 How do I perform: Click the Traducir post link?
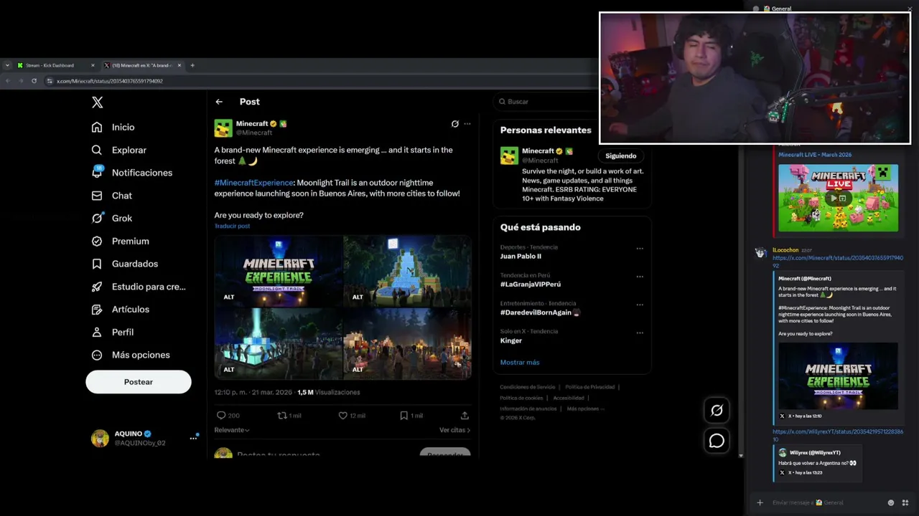(232, 226)
